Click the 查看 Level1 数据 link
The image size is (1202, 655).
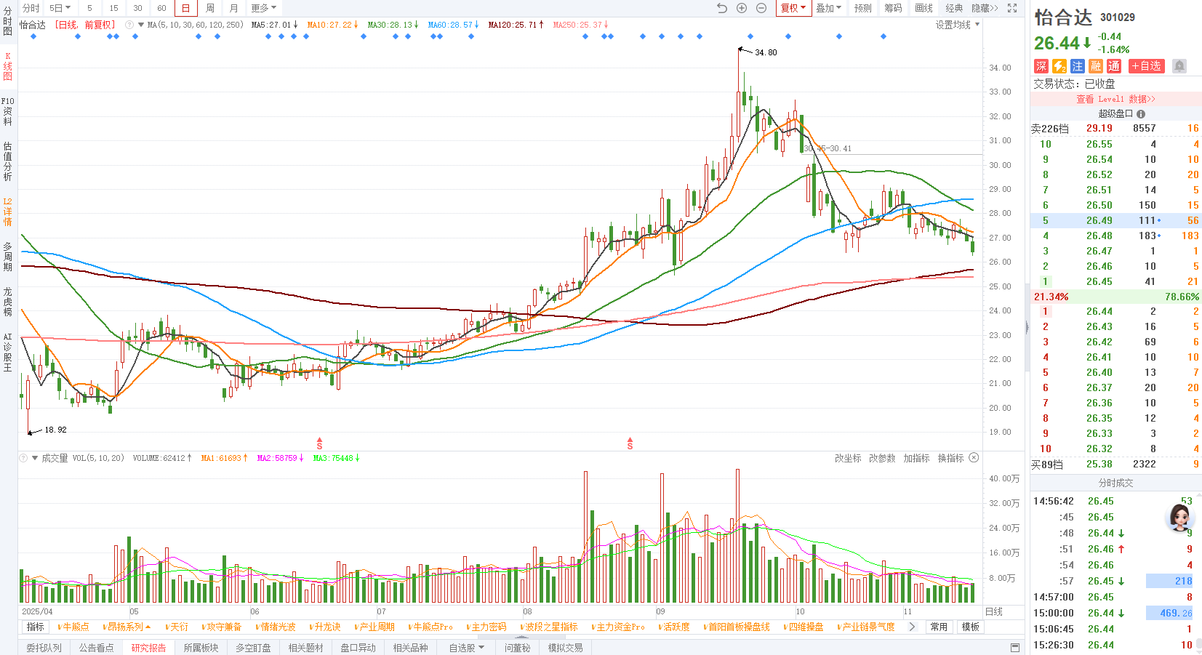[1115, 99]
